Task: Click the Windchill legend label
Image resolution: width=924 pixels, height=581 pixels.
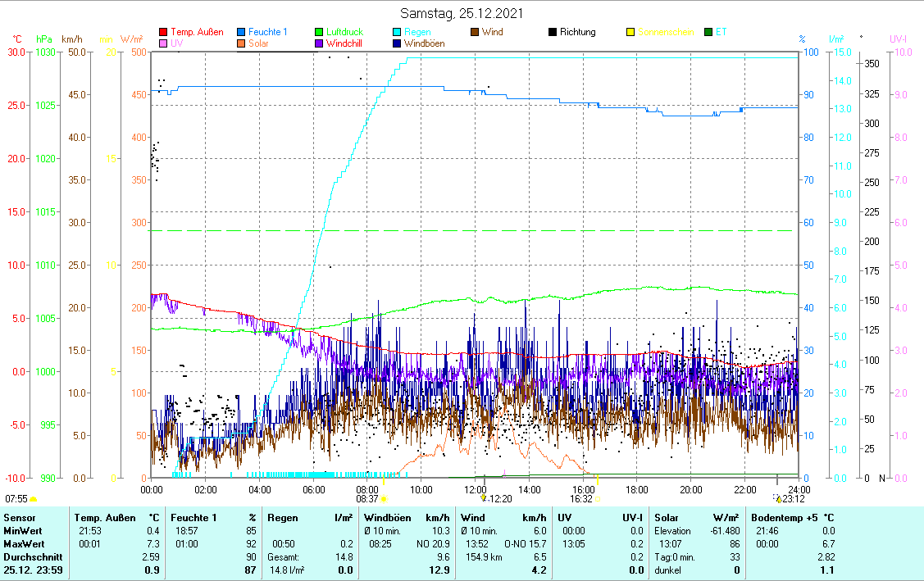Action: (x=345, y=43)
